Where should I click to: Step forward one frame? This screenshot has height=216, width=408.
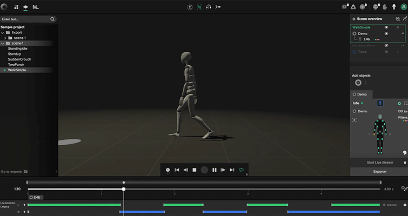point(223,170)
